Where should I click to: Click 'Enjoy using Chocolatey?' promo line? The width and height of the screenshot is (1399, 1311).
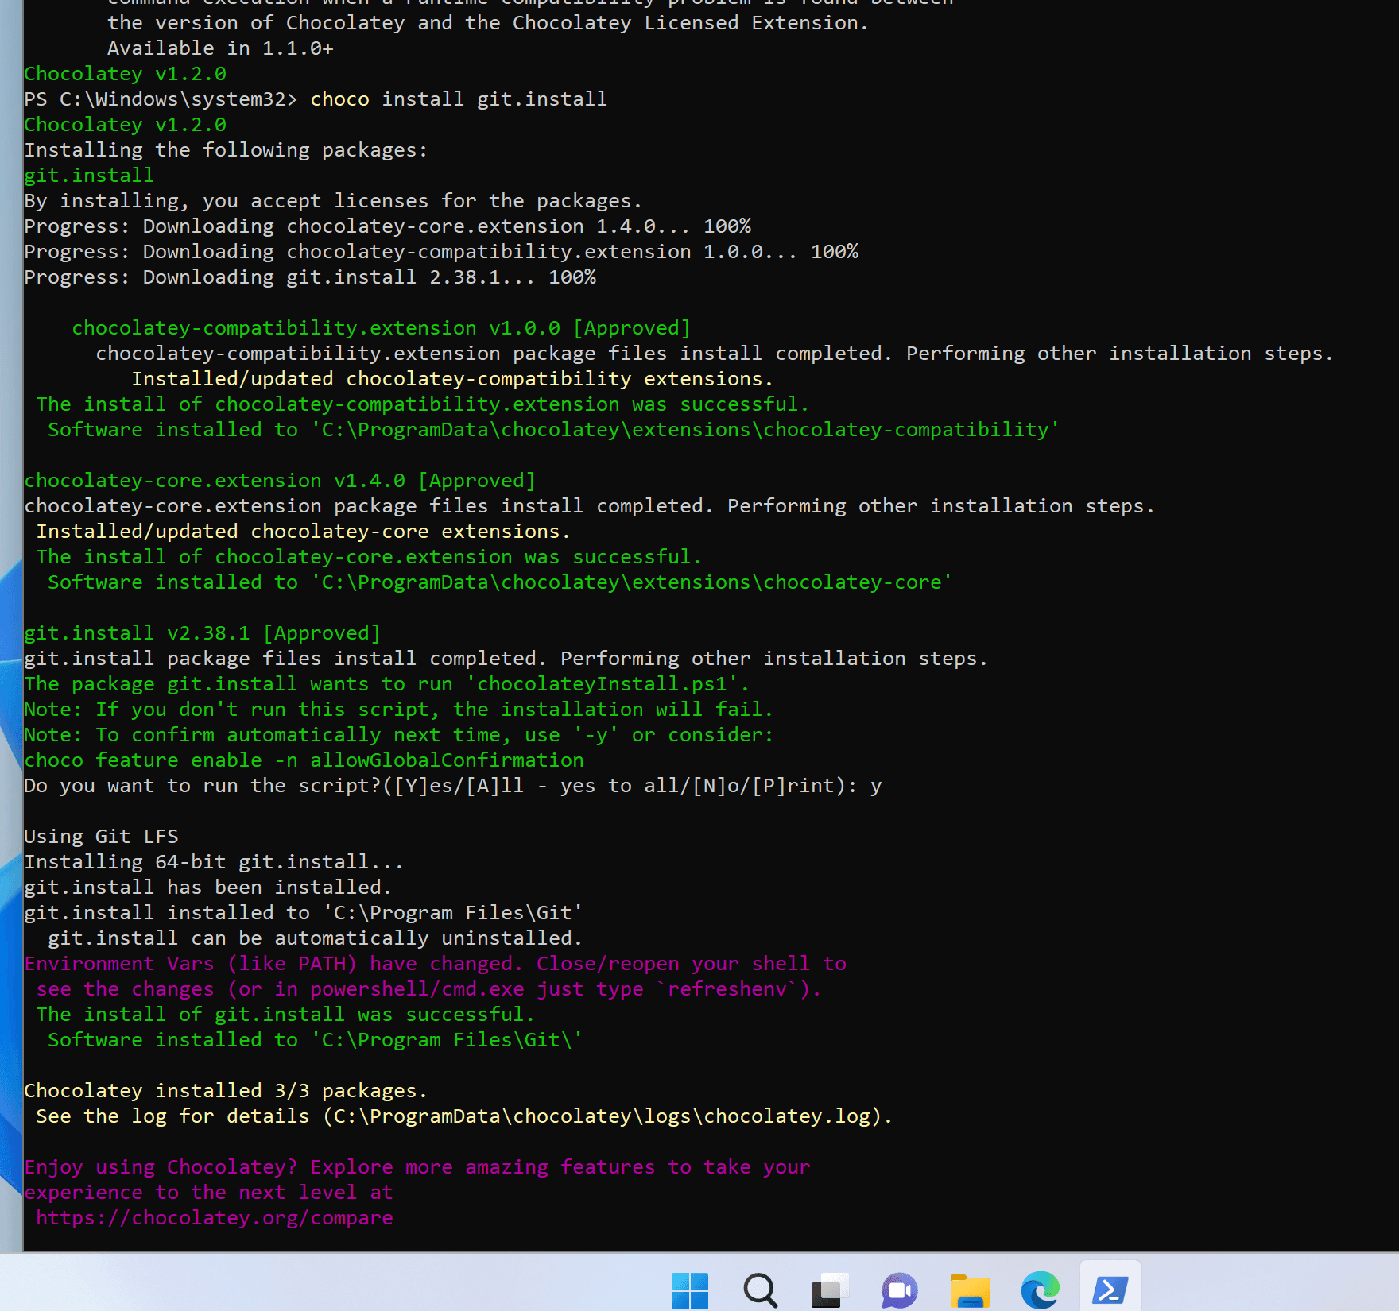pyautogui.click(x=417, y=1167)
